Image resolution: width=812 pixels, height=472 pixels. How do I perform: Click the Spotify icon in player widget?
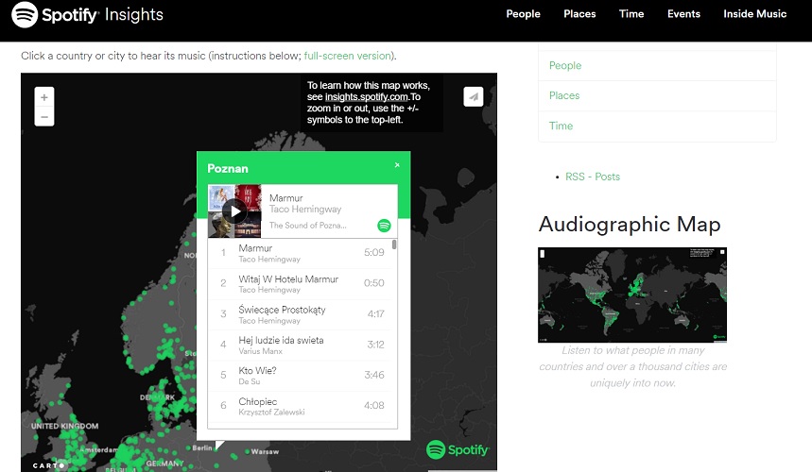tap(384, 226)
